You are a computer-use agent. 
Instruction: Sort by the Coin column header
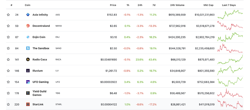coord(28,5)
